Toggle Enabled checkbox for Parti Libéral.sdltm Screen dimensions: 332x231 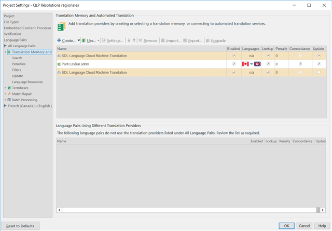pyautogui.click(x=234, y=64)
